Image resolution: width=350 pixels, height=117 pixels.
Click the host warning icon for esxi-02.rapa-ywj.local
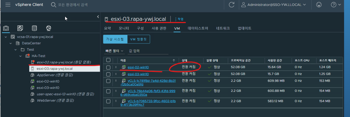point(33,62)
